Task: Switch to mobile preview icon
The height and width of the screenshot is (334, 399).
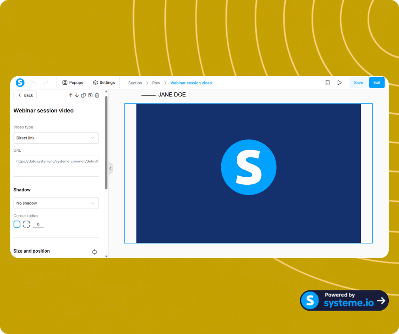Action: (328, 83)
